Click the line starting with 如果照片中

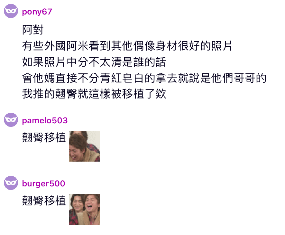pos(94,62)
